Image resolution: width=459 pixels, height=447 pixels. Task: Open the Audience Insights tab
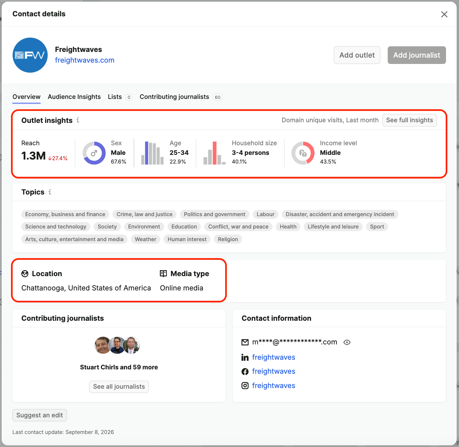pos(74,97)
